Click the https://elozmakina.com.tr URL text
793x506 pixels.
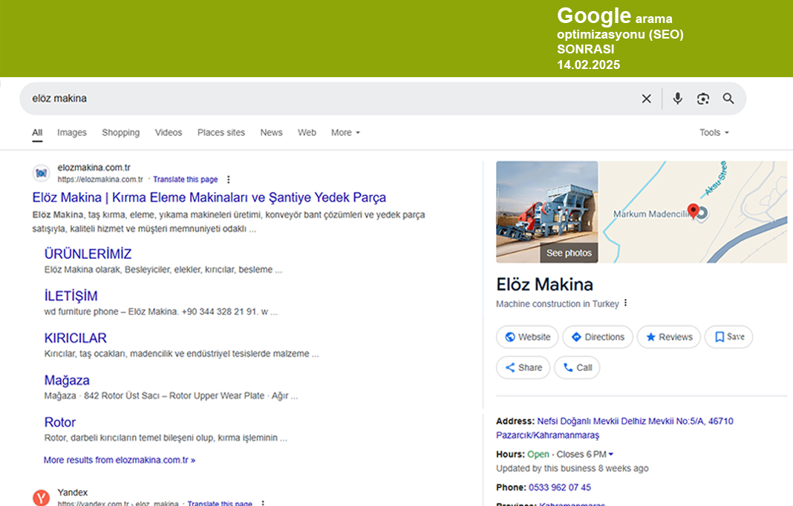click(x=100, y=180)
